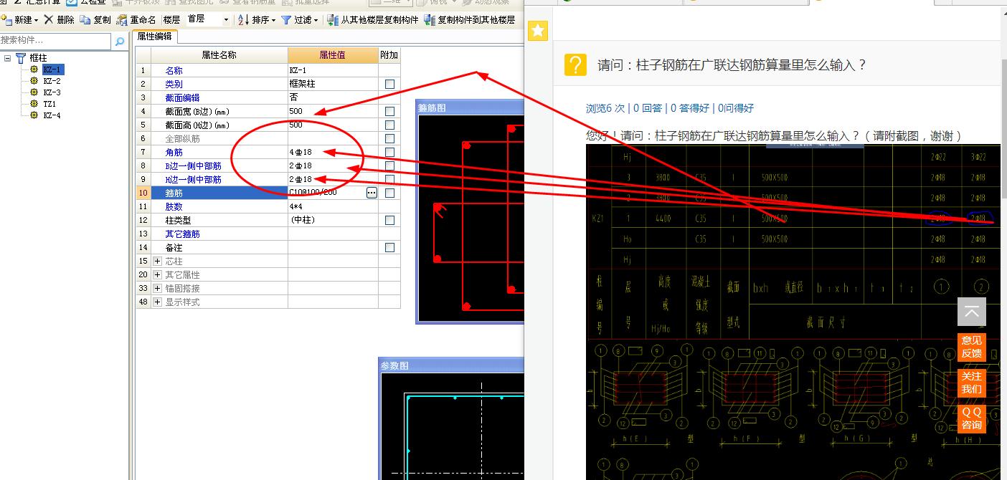This screenshot has width=1007, height=480.
Task: Toggle the 附加 checkbox for 截面宽(B边) row
Action: click(389, 111)
